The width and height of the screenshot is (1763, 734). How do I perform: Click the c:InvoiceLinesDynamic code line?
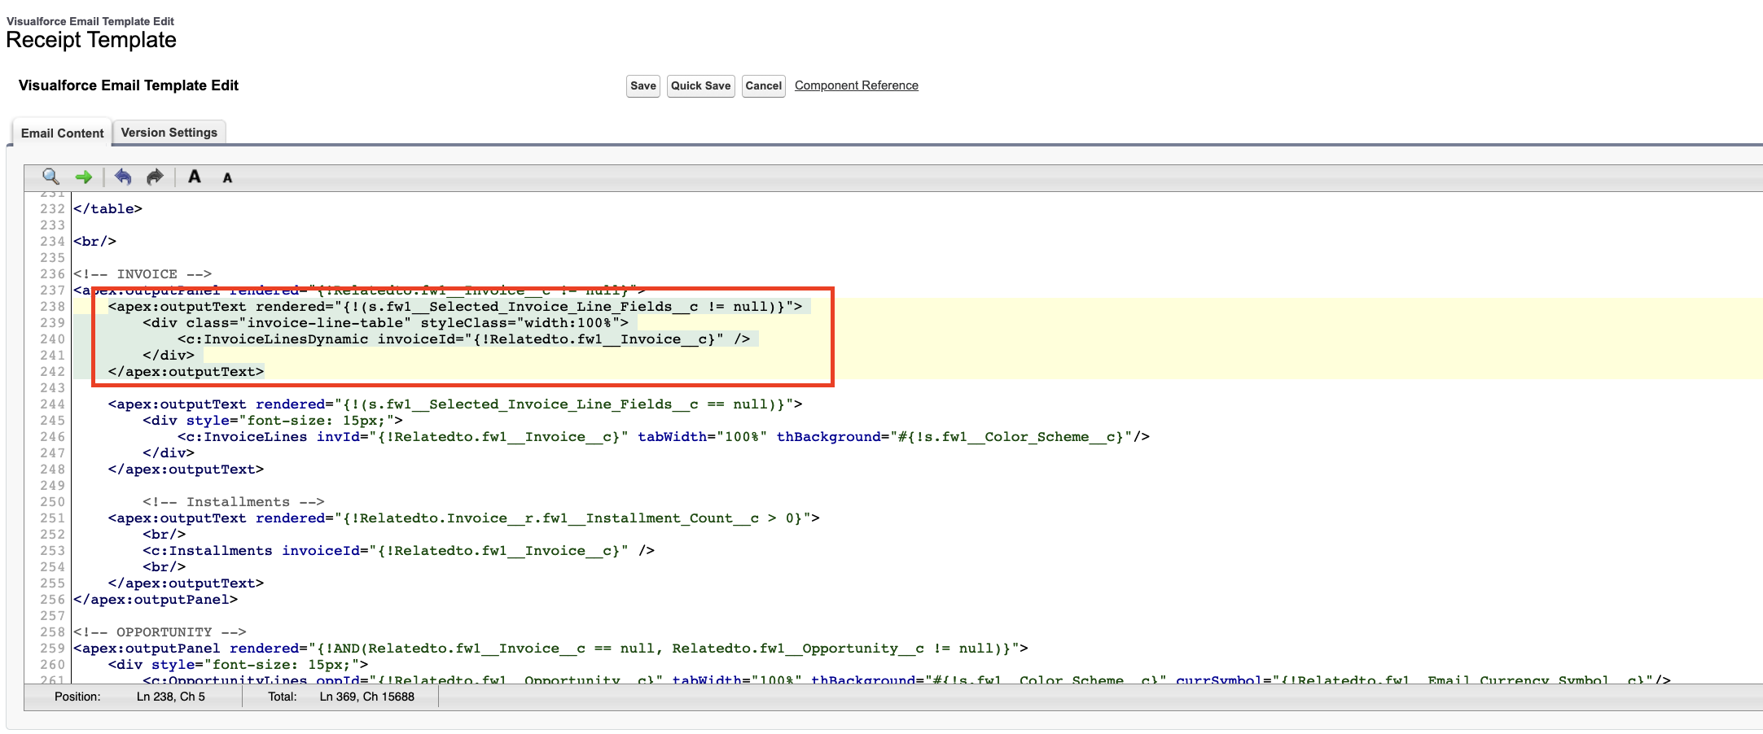pos(464,339)
